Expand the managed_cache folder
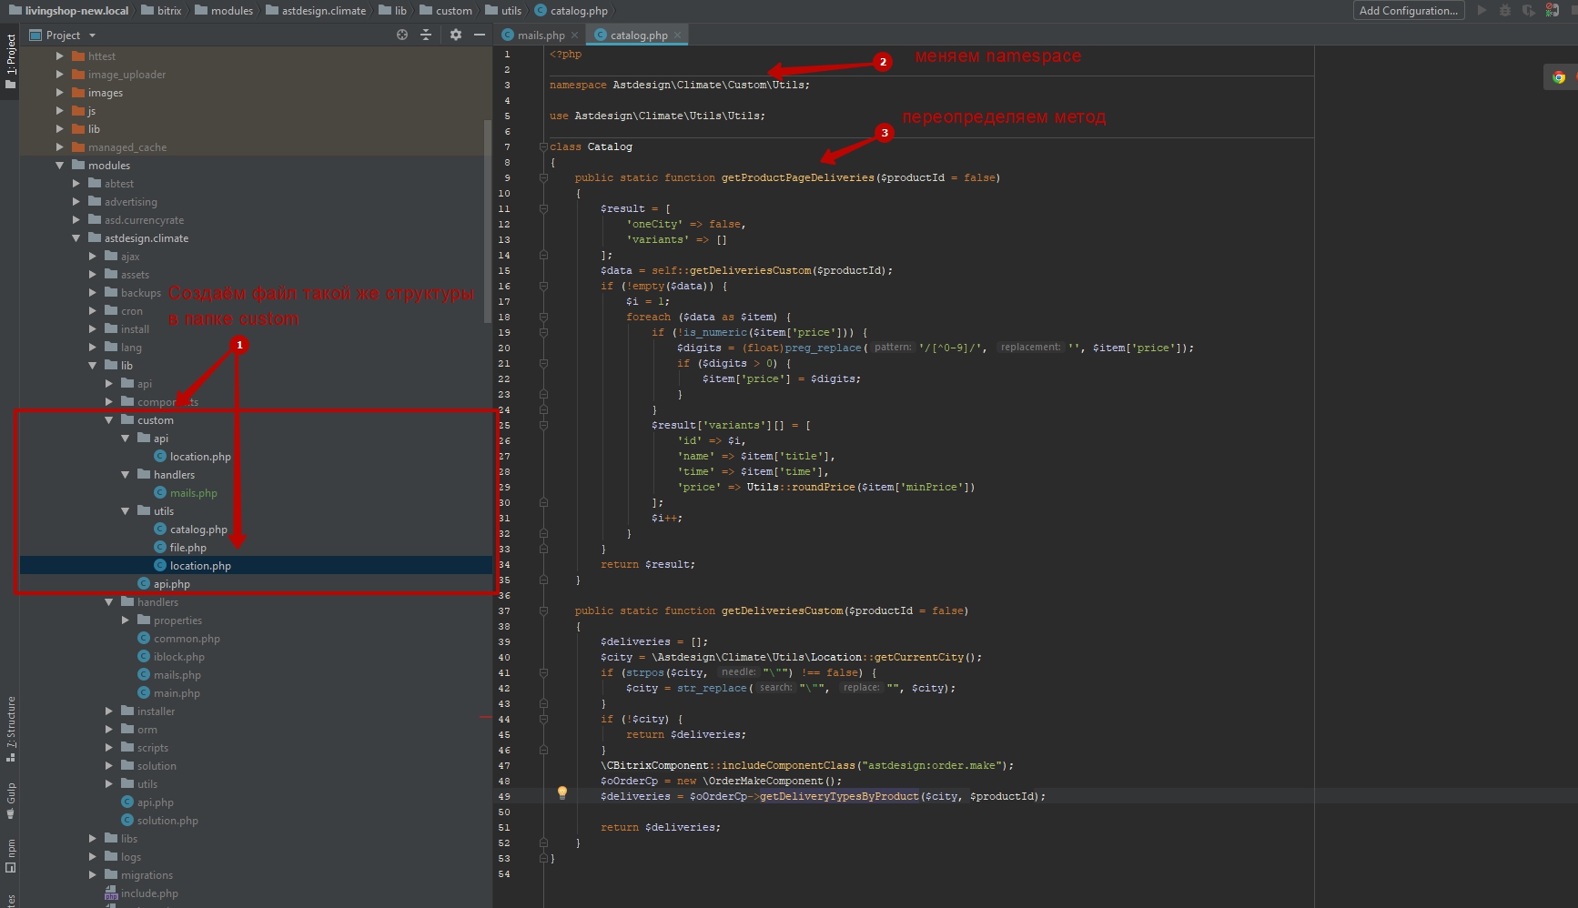 (x=60, y=147)
